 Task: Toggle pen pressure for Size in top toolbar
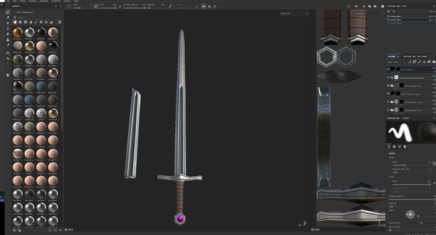click(96, 6)
